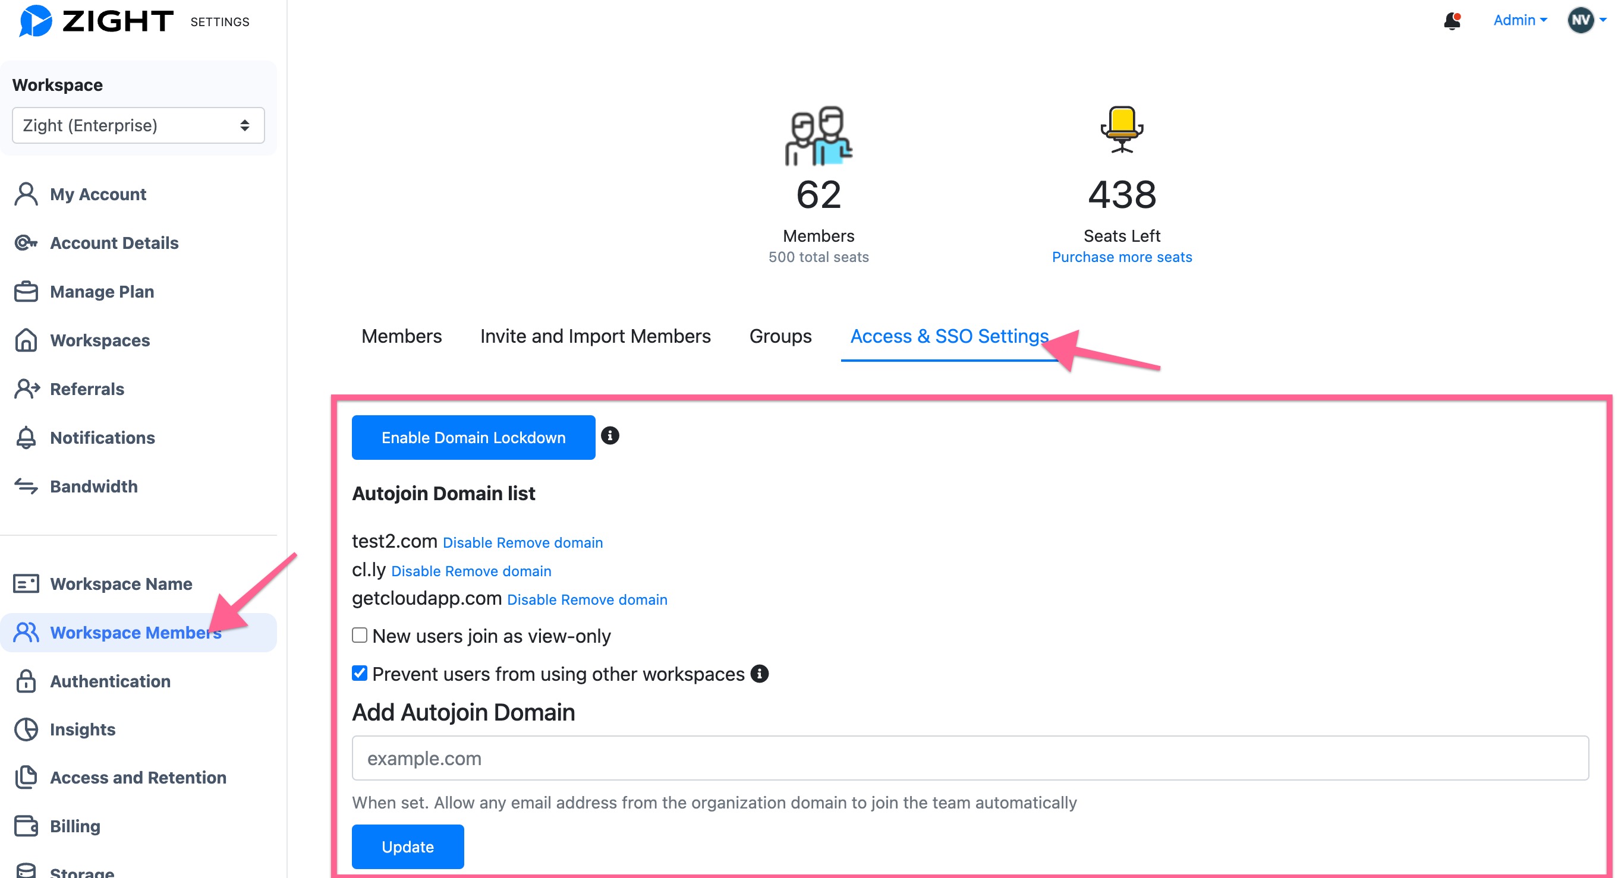Go to Workspace Name settings
1618x878 pixels.
click(x=121, y=584)
